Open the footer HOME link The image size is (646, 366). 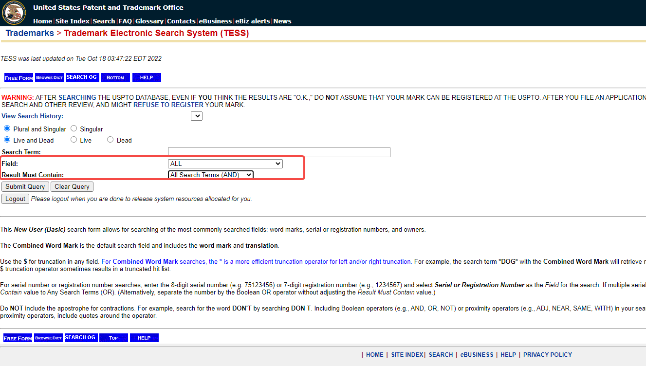(375, 355)
